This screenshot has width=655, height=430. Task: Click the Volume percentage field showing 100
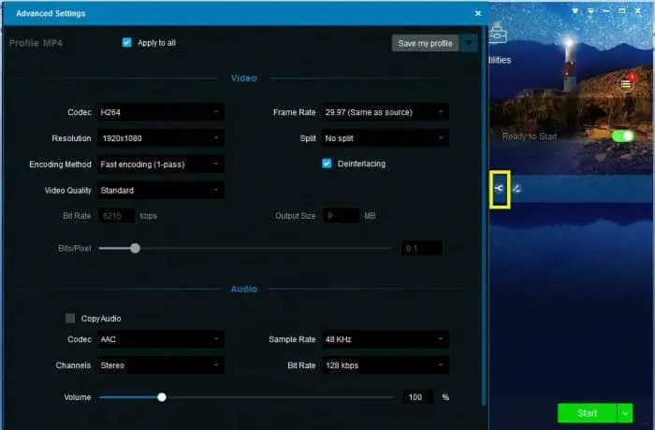(417, 397)
